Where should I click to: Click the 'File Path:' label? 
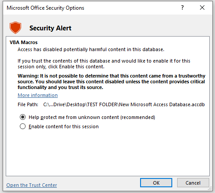tap(28, 104)
